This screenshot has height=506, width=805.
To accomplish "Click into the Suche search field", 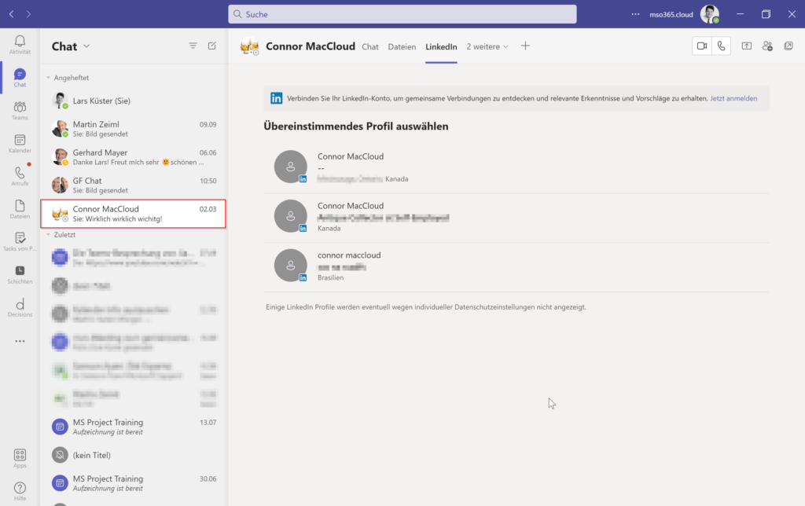I will [402, 13].
